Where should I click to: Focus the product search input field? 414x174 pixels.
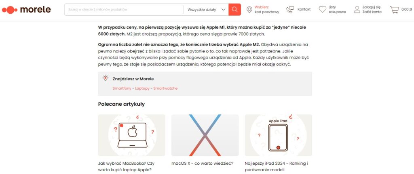pyautogui.click(x=124, y=10)
